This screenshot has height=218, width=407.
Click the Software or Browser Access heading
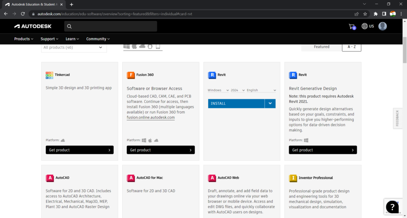pos(155,89)
